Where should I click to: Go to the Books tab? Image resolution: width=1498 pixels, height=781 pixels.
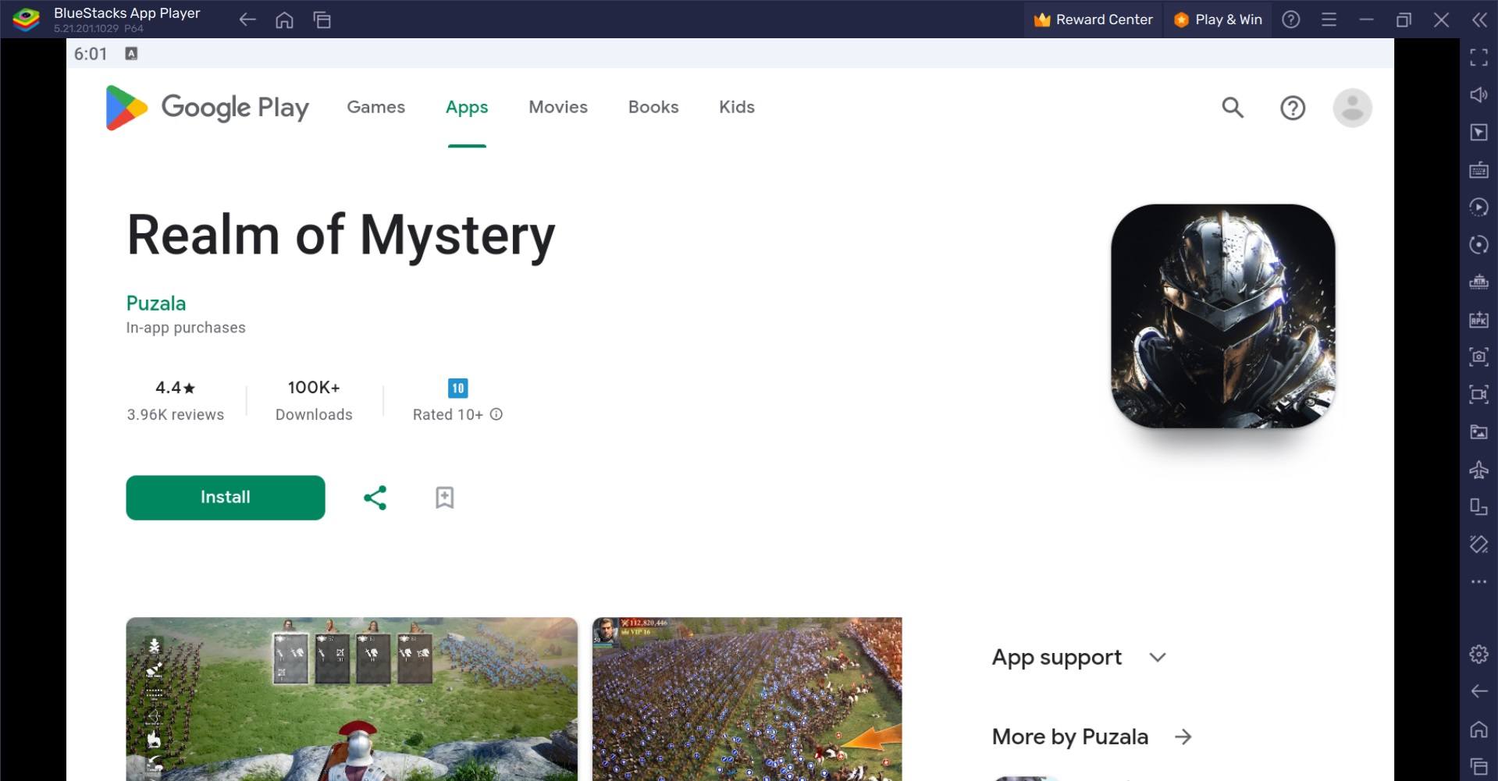pyautogui.click(x=653, y=107)
